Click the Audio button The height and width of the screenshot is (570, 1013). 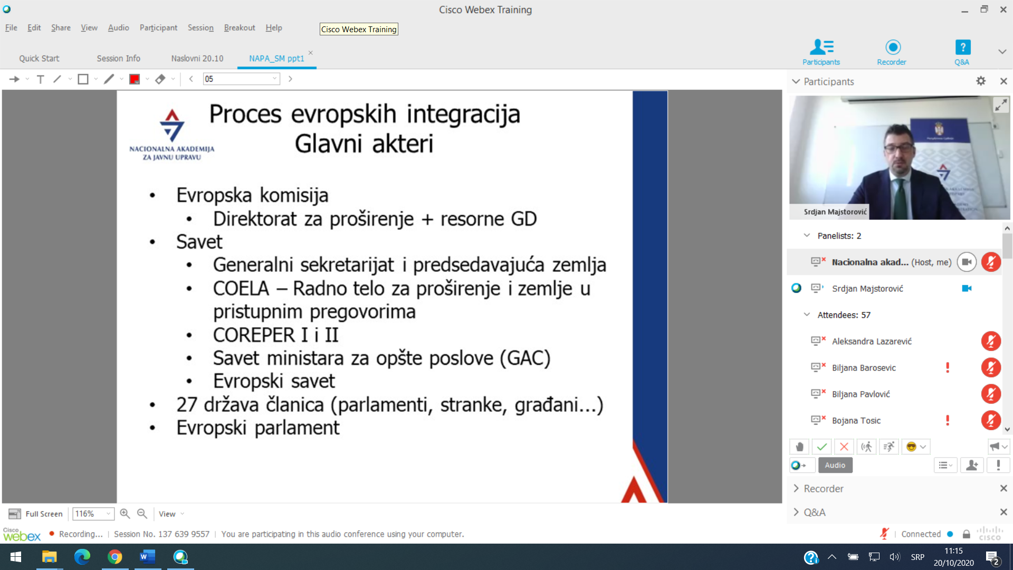(x=835, y=465)
